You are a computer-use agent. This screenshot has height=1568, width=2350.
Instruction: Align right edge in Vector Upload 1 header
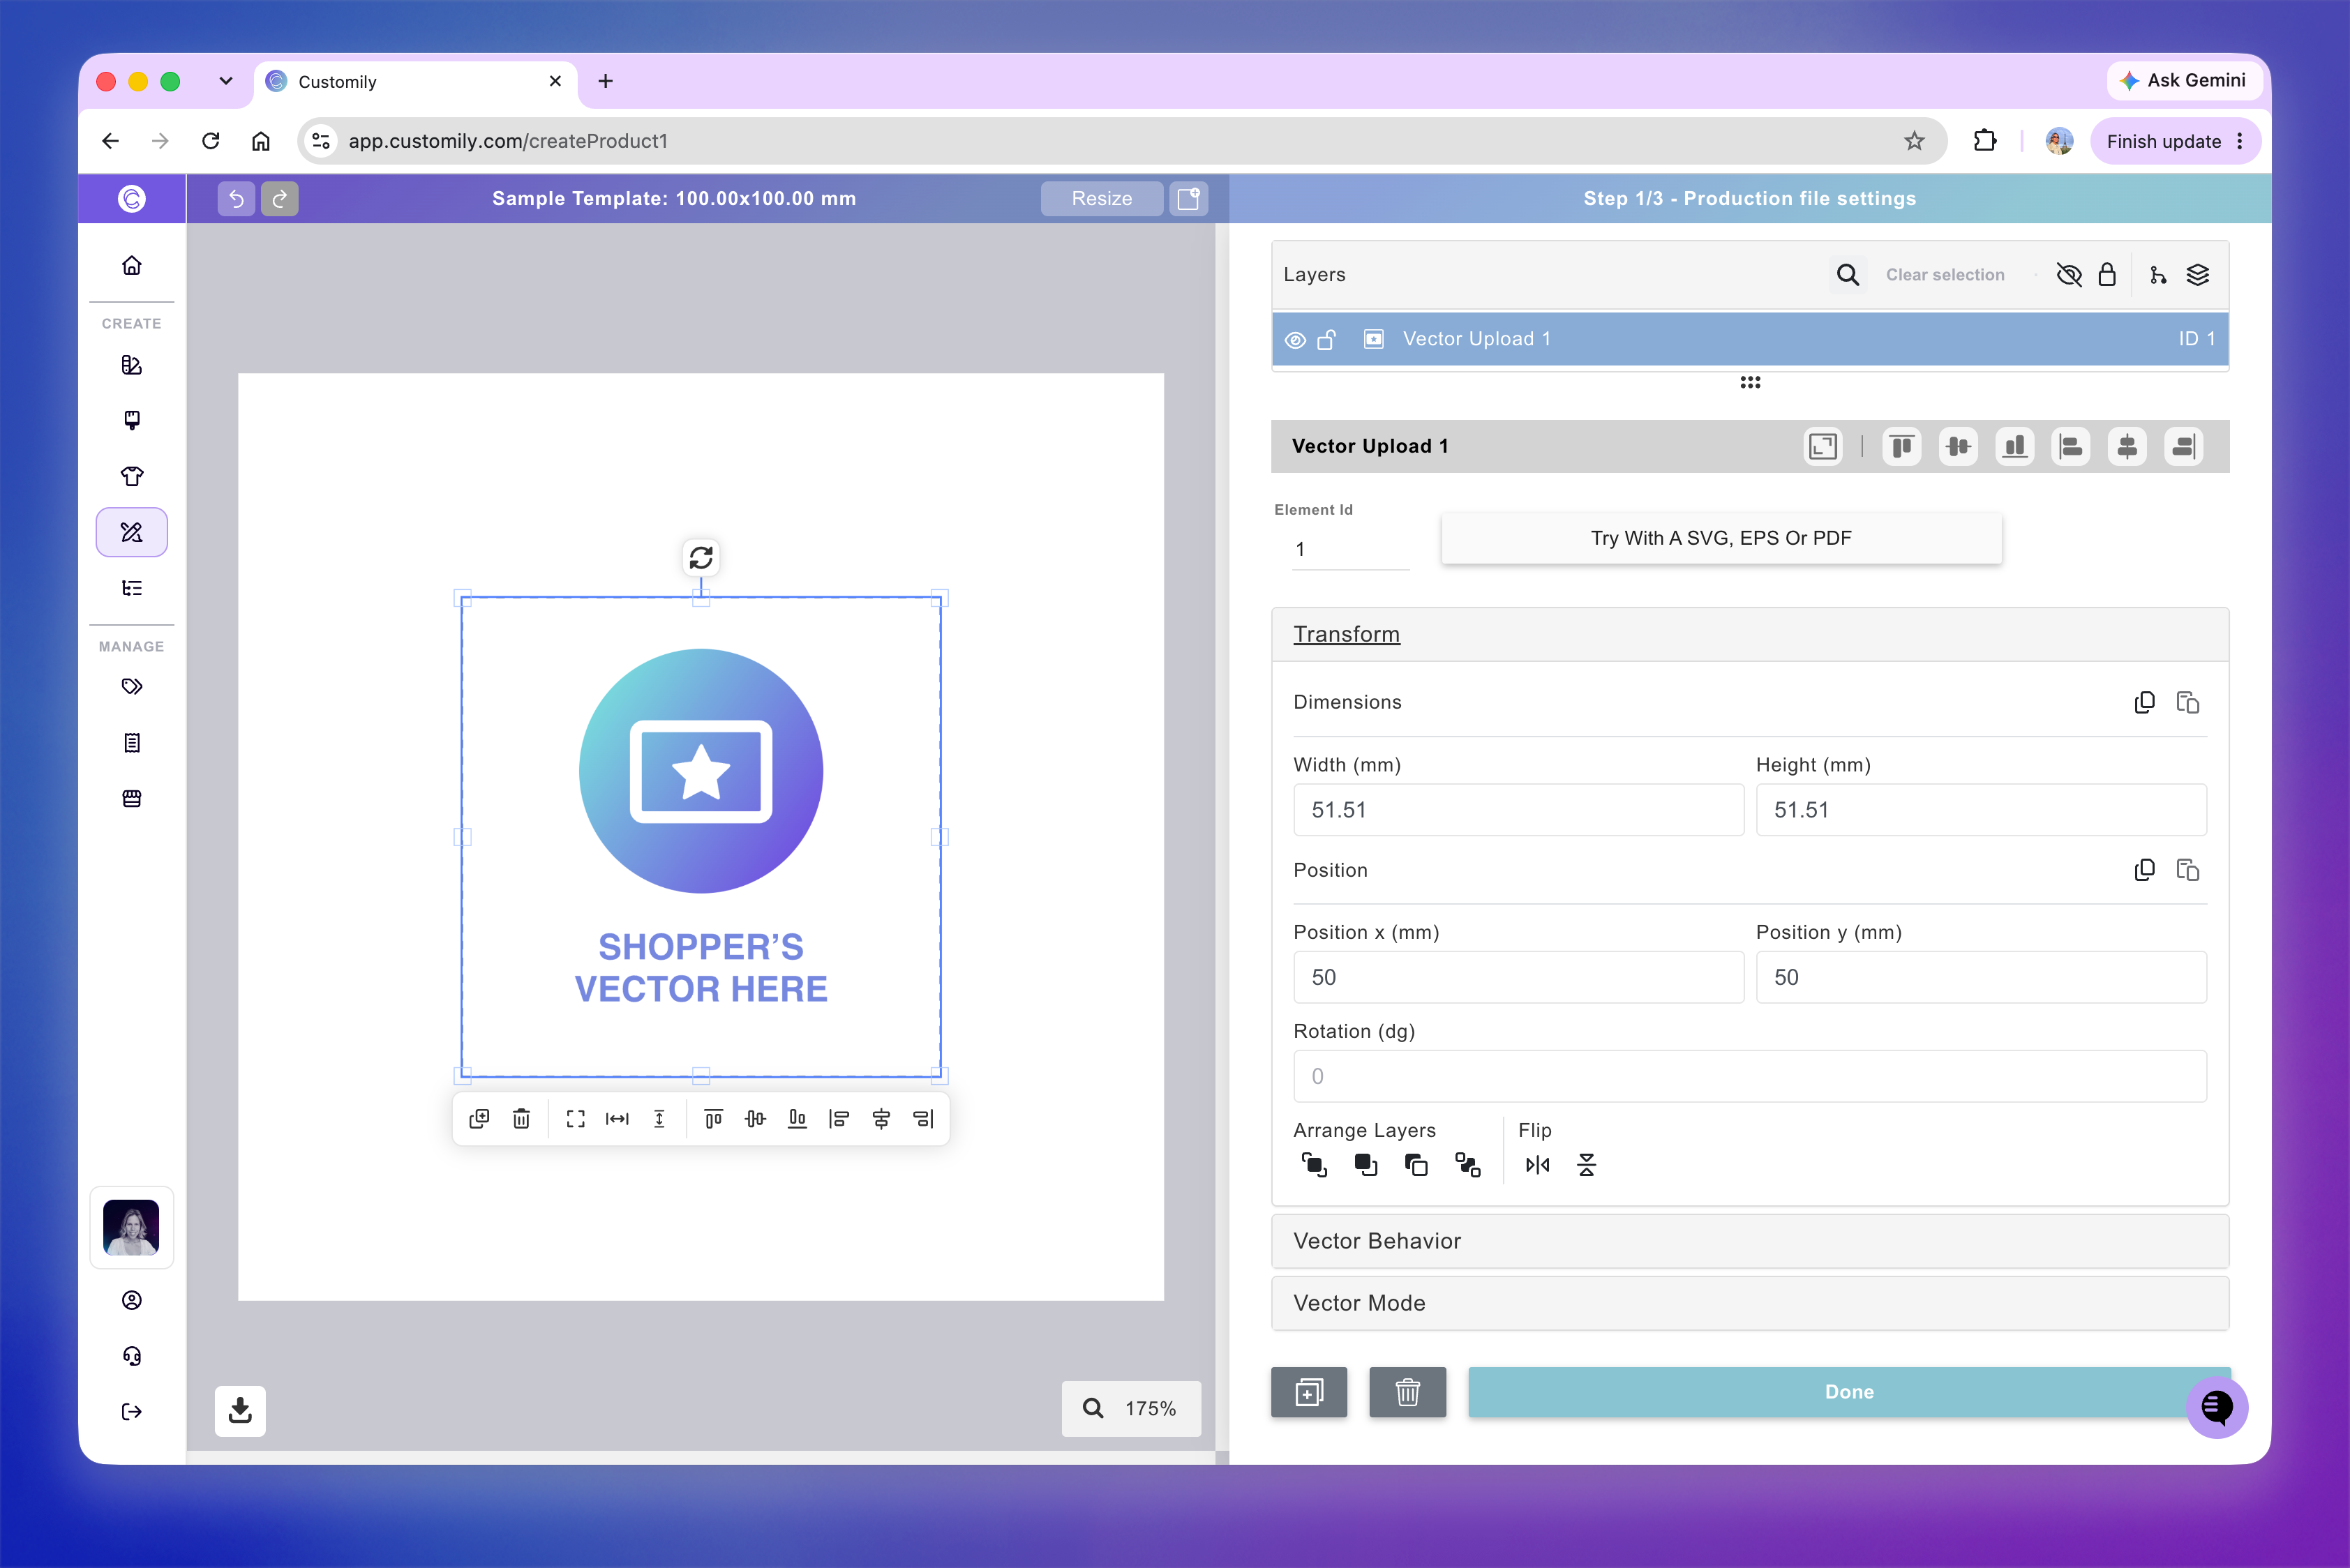click(x=2183, y=446)
